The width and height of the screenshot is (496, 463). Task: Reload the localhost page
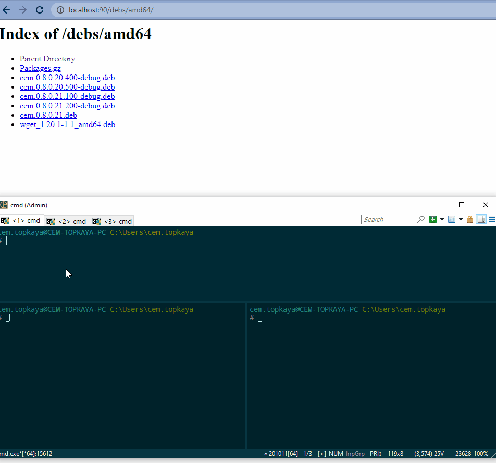pyautogui.click(x=40, y=10)
